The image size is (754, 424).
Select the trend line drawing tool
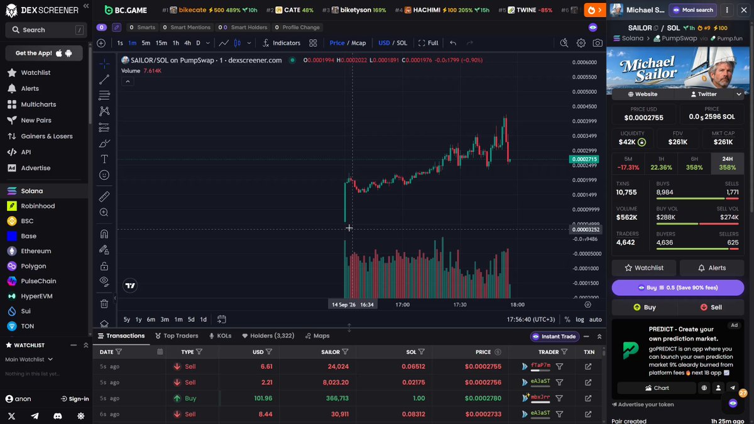click(104, 79)
